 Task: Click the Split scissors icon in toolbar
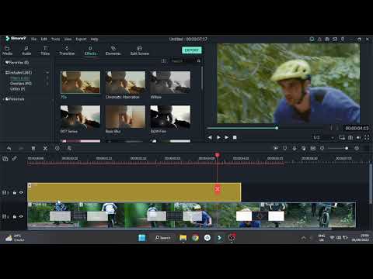[x=45, y=148]
